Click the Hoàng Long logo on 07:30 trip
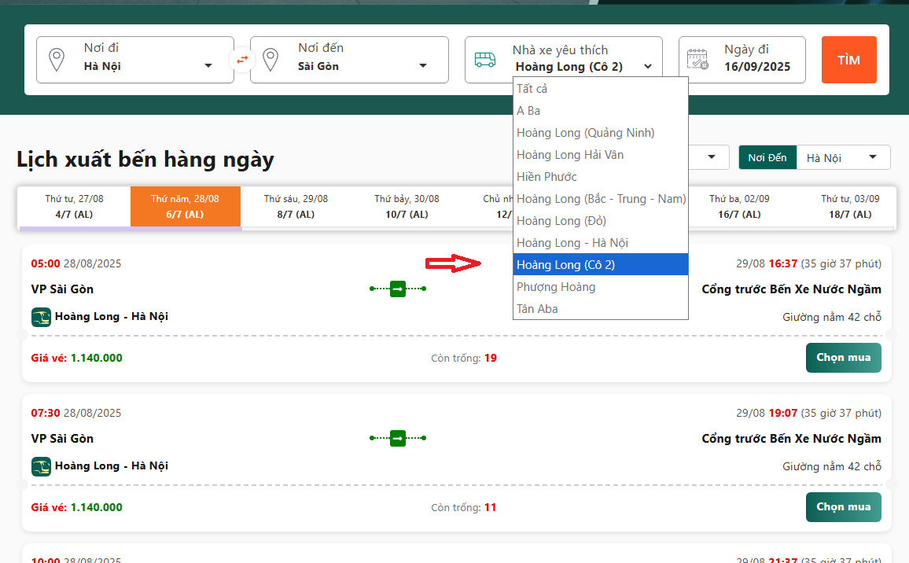 pyautogui.click(x=41, y=466)
